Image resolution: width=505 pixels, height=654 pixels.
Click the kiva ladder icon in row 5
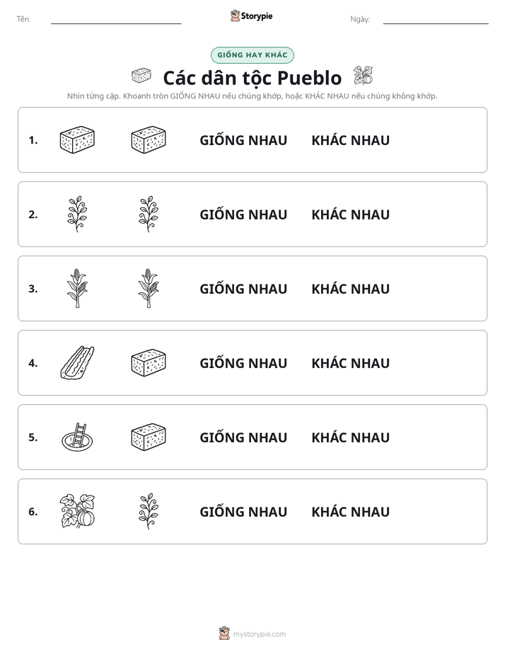(77, 437)
